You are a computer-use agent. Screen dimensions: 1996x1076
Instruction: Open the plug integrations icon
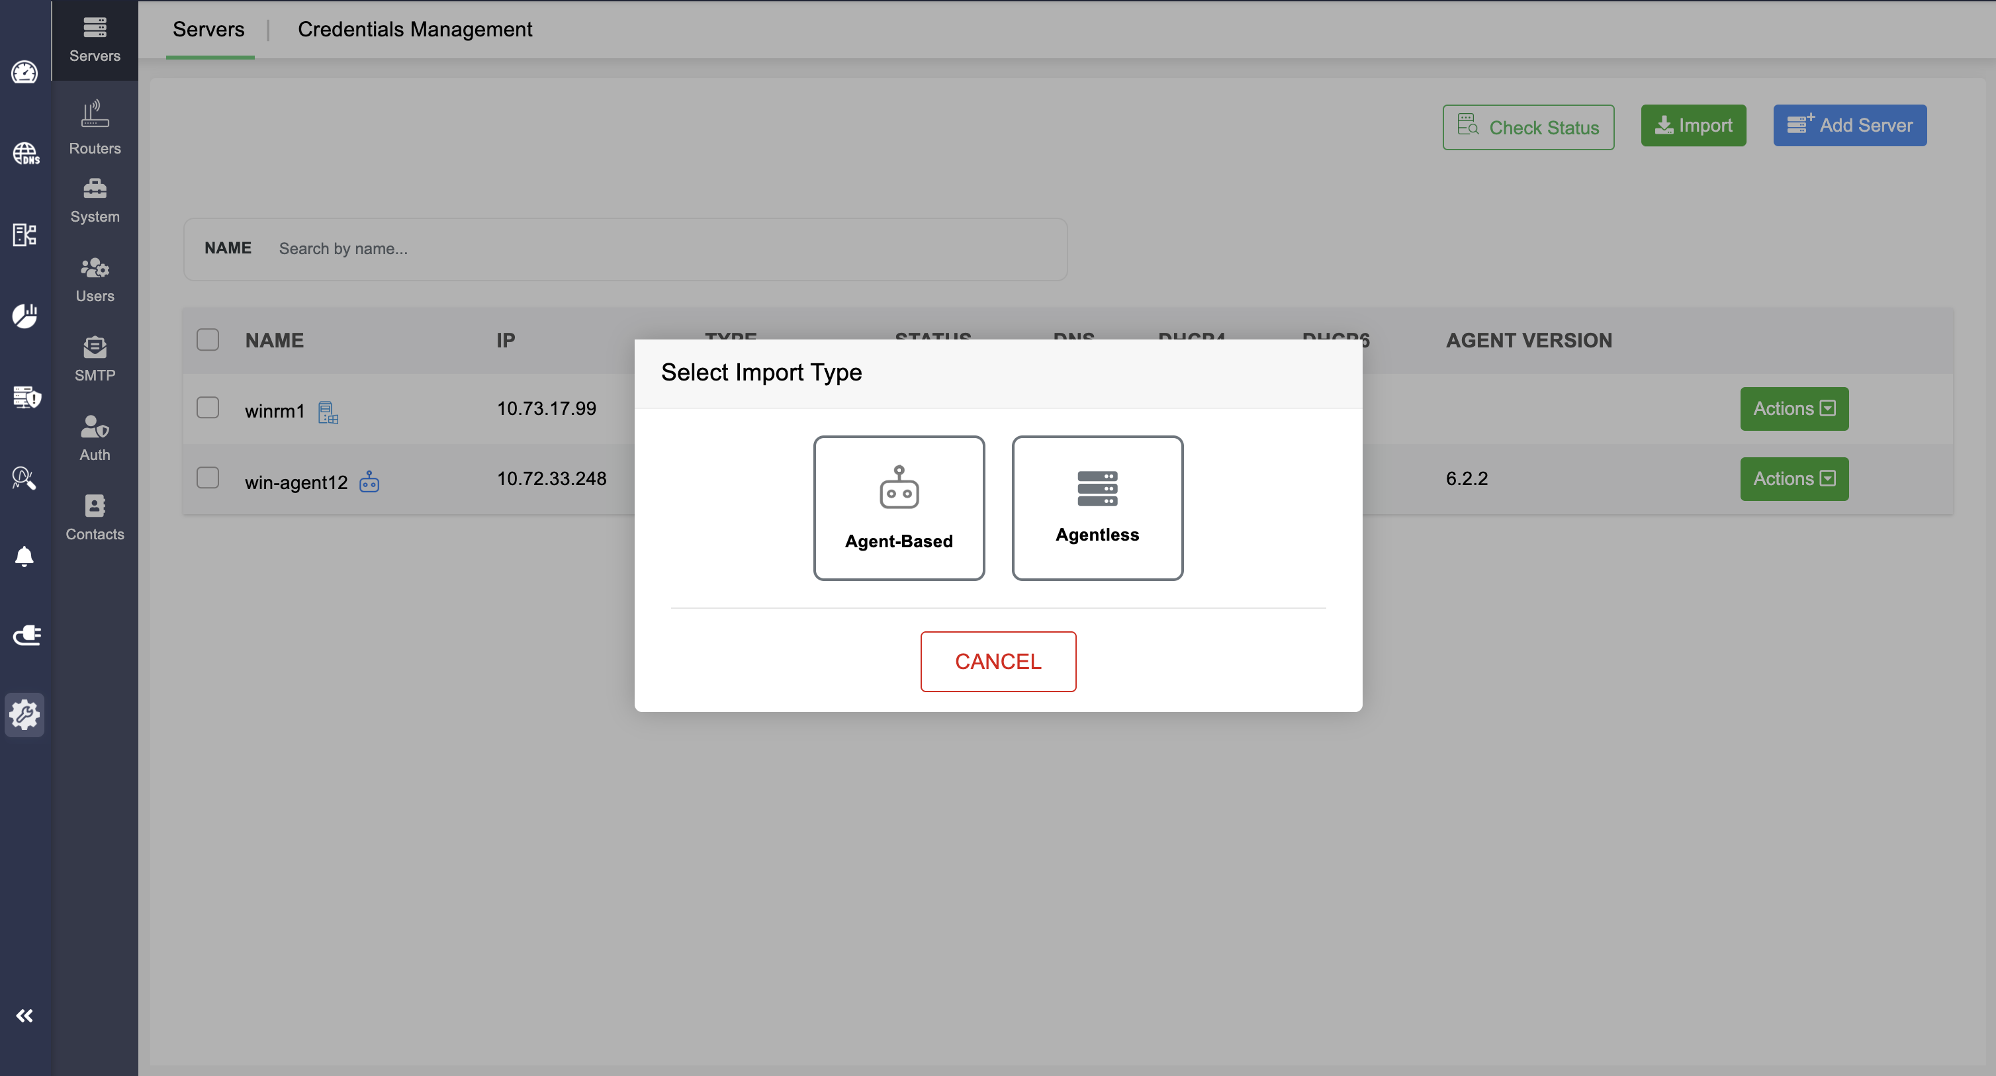click(26, 635)
